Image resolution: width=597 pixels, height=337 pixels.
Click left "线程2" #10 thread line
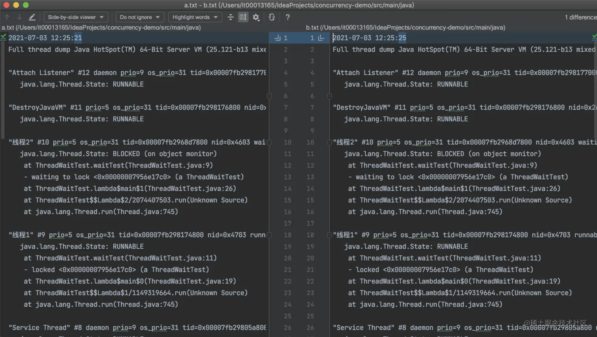coord(137,142)
